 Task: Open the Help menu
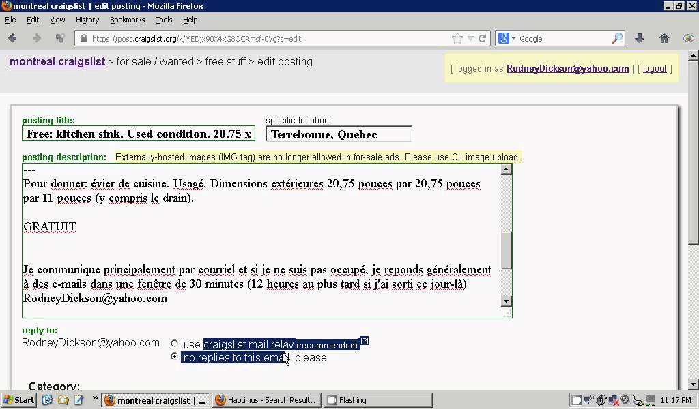coord(190,20)
